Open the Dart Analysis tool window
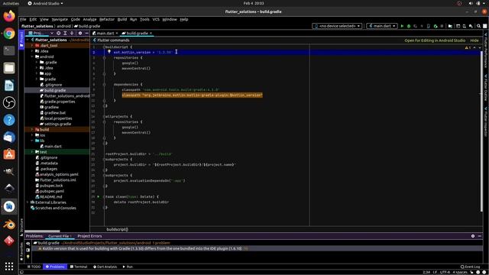Image resolution: width=489 pixels, height=275 pixels. click(105, 267)
